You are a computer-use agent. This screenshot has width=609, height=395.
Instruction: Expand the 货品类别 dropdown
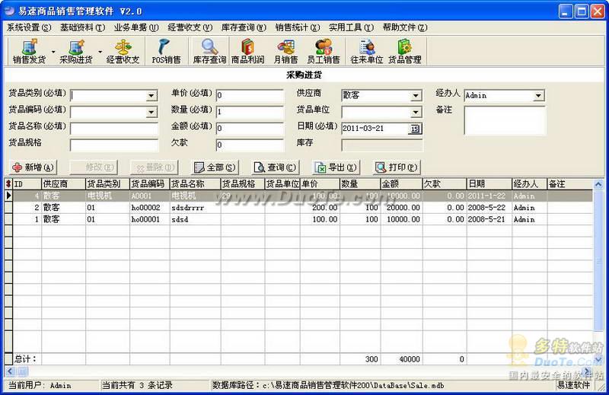tap(151, 96)
